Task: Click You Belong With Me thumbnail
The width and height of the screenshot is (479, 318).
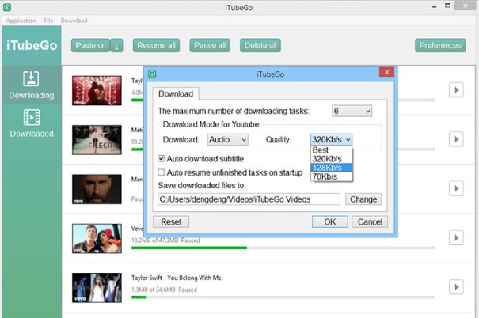Action: [97, 288]
